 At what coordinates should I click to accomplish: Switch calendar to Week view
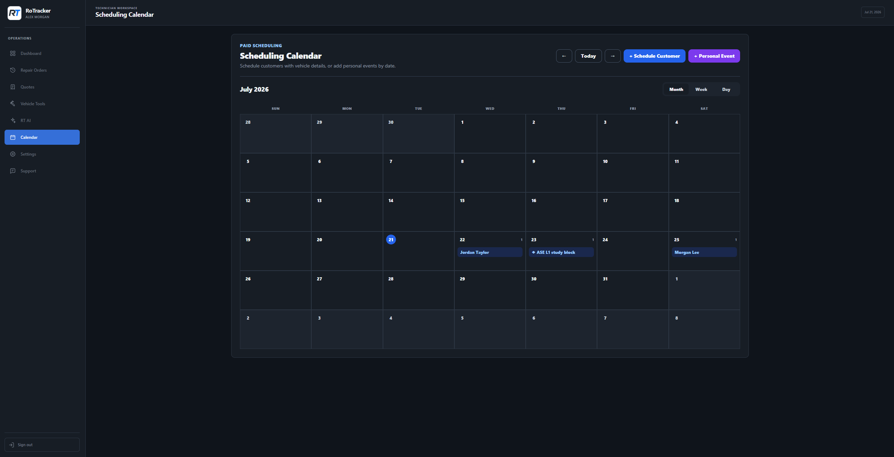701,90
